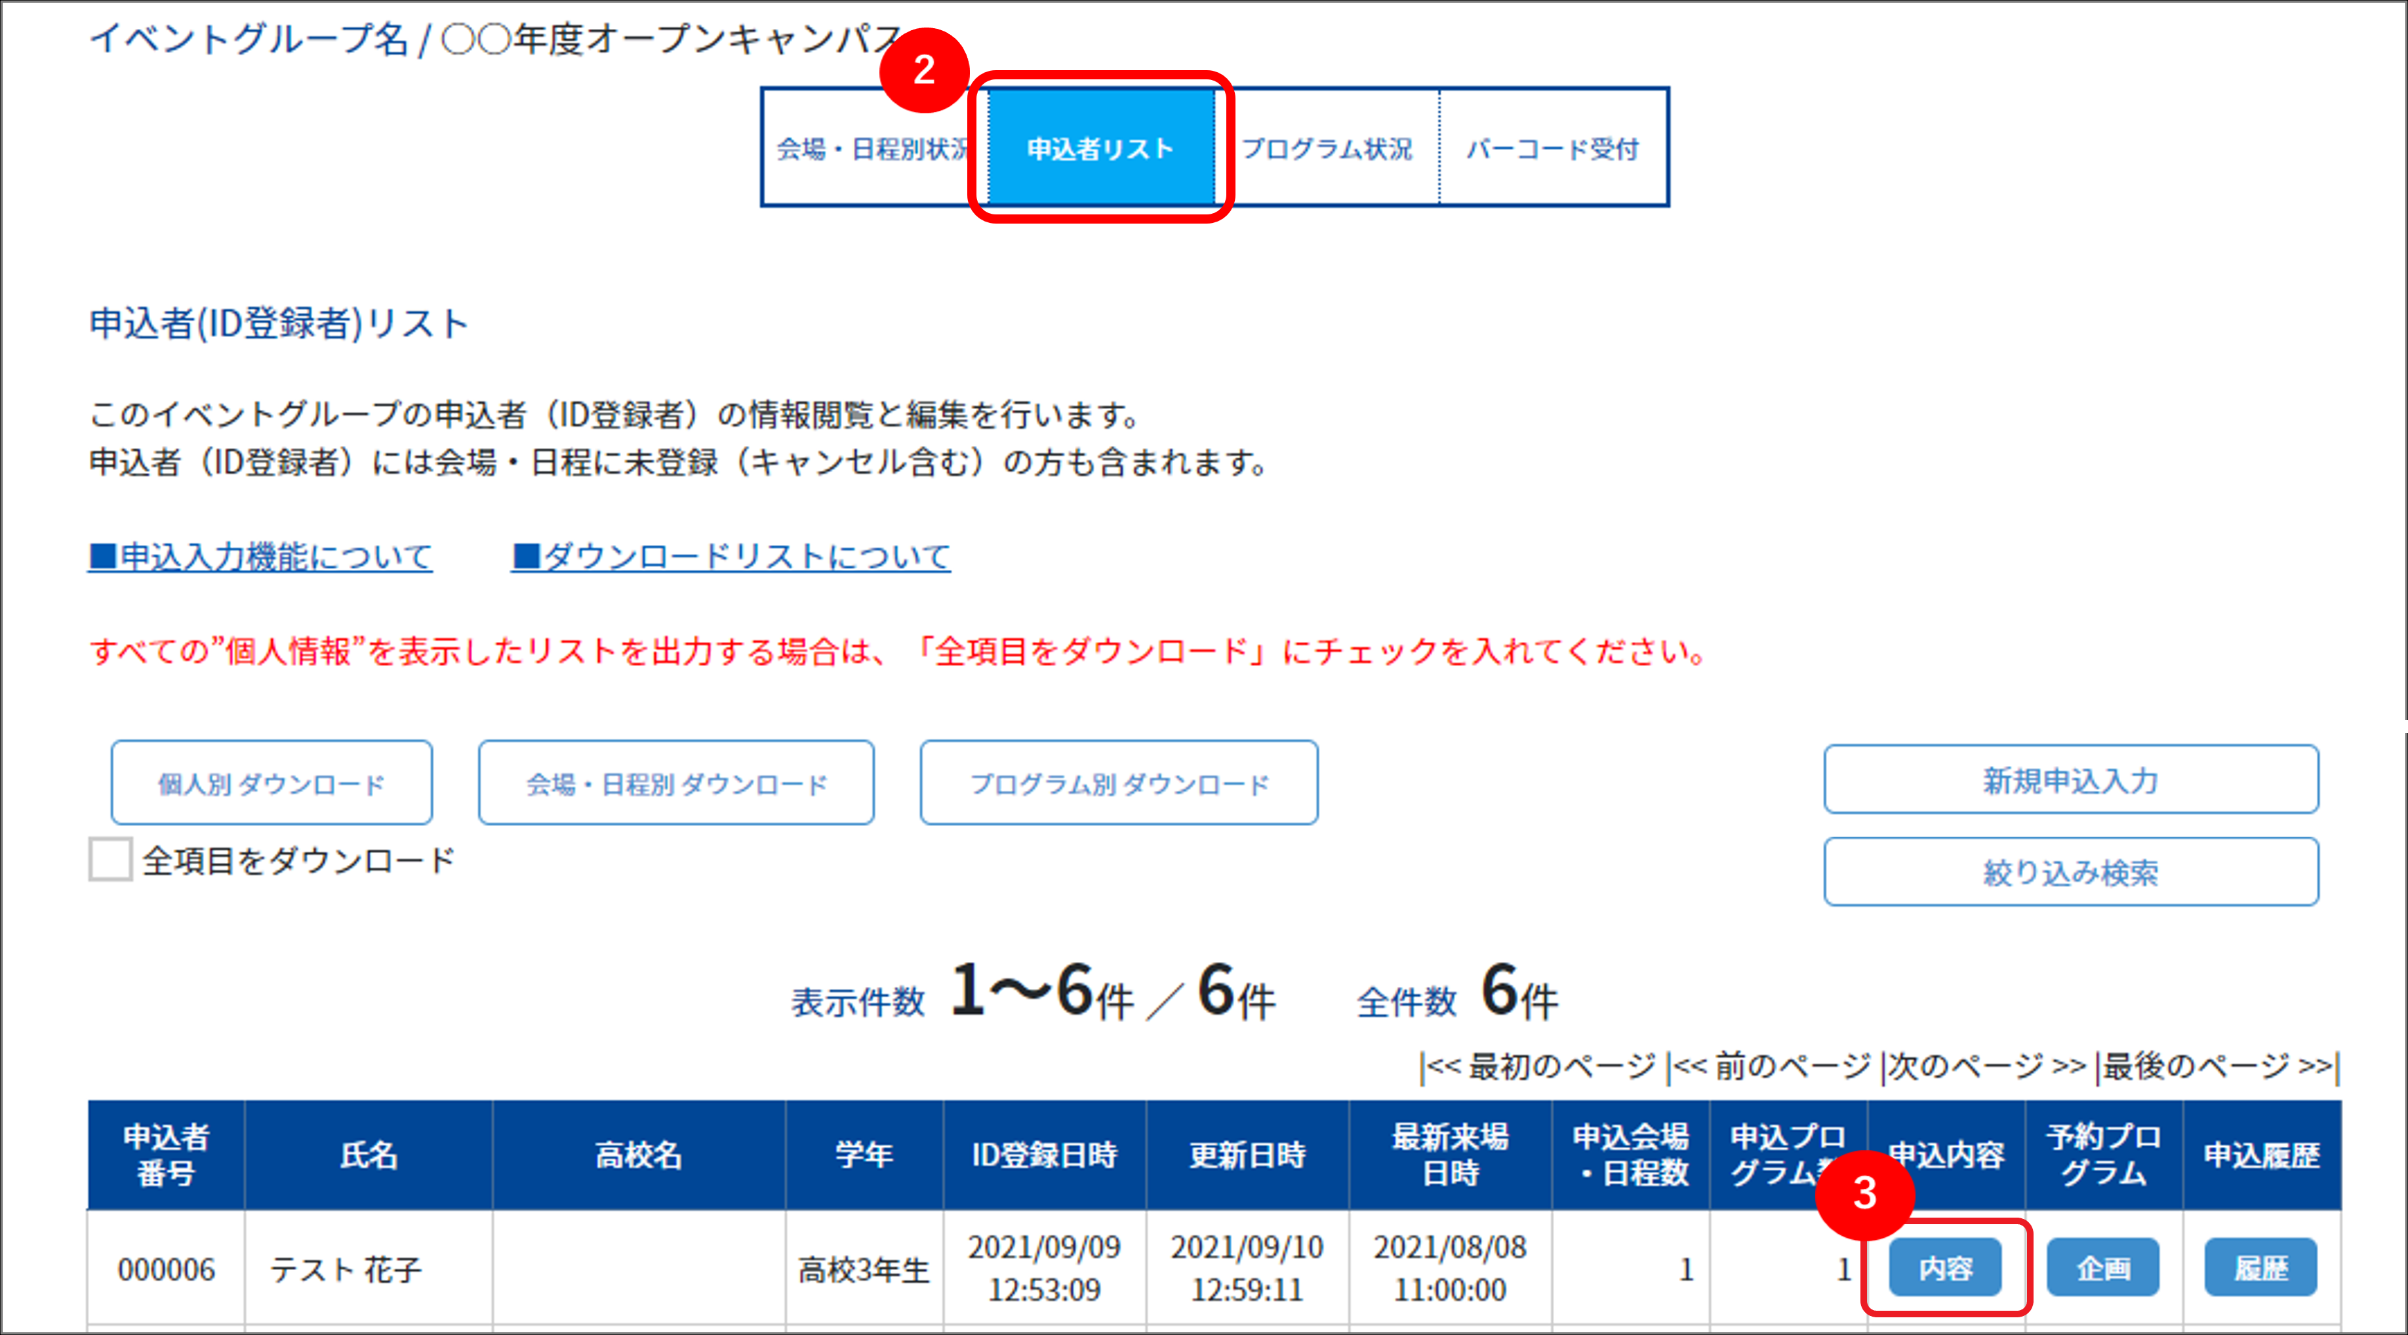Open the ダウンロードリストについて link

730,556
